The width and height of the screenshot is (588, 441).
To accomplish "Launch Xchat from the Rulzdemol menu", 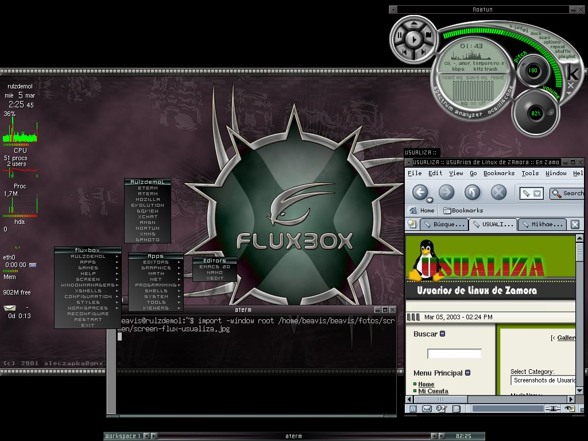I will coord(148,216).
